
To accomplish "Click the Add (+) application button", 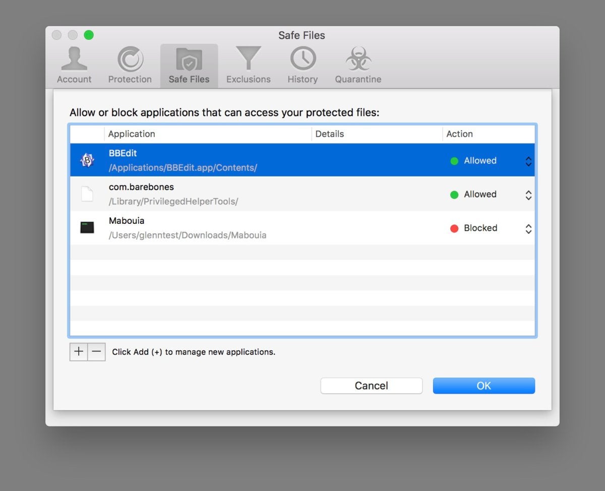I will (79, 352).
